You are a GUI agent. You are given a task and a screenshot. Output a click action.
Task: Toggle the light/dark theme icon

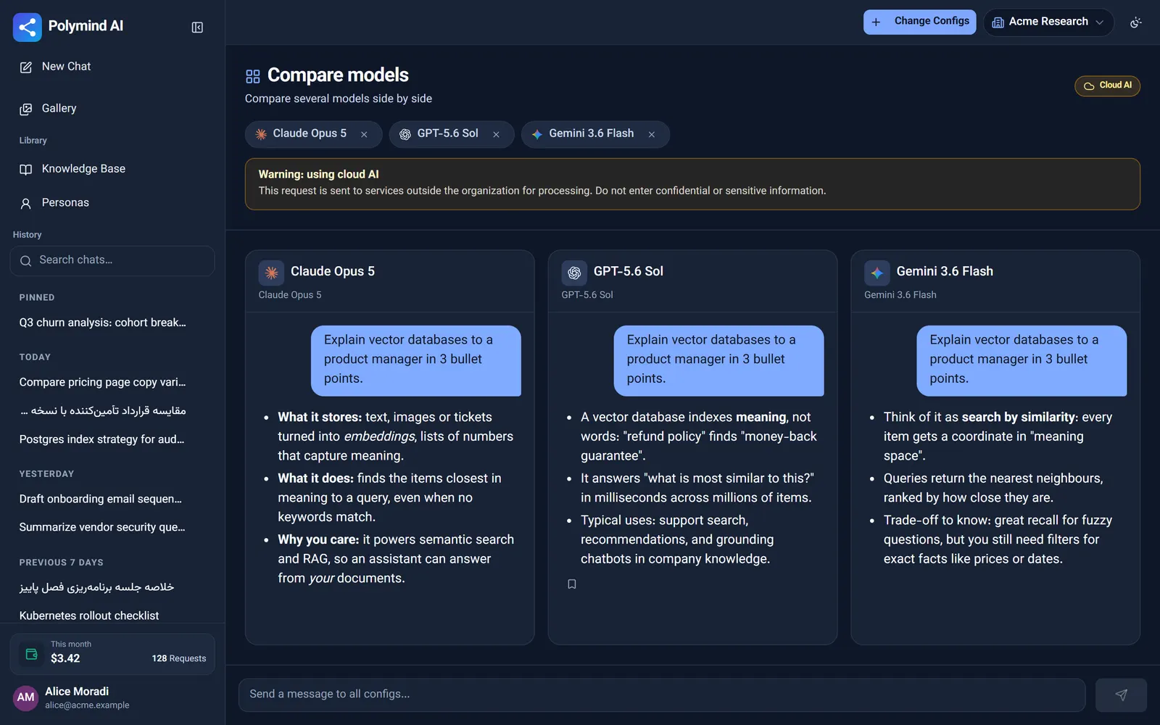(1136, 22)
